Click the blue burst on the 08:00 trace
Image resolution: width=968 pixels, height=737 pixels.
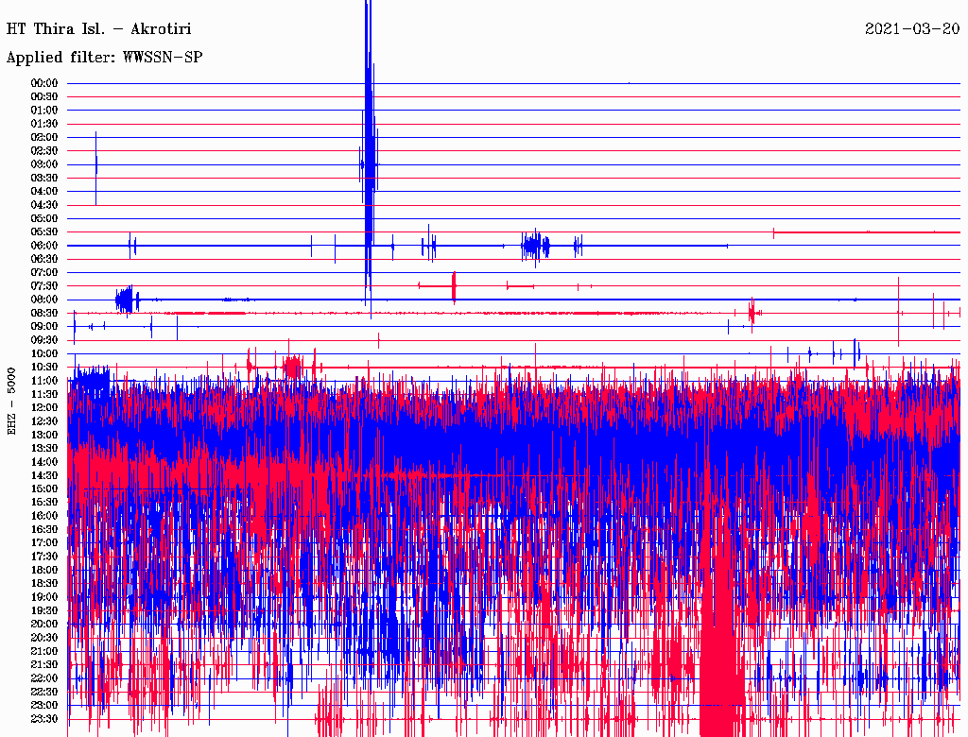tap(127, 300)
